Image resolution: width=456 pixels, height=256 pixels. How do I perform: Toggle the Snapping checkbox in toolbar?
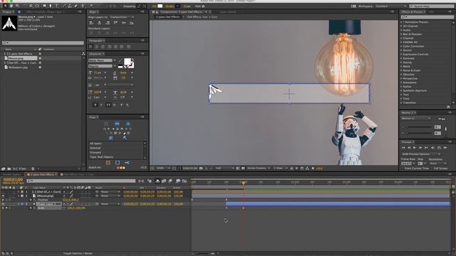[120, 6]
